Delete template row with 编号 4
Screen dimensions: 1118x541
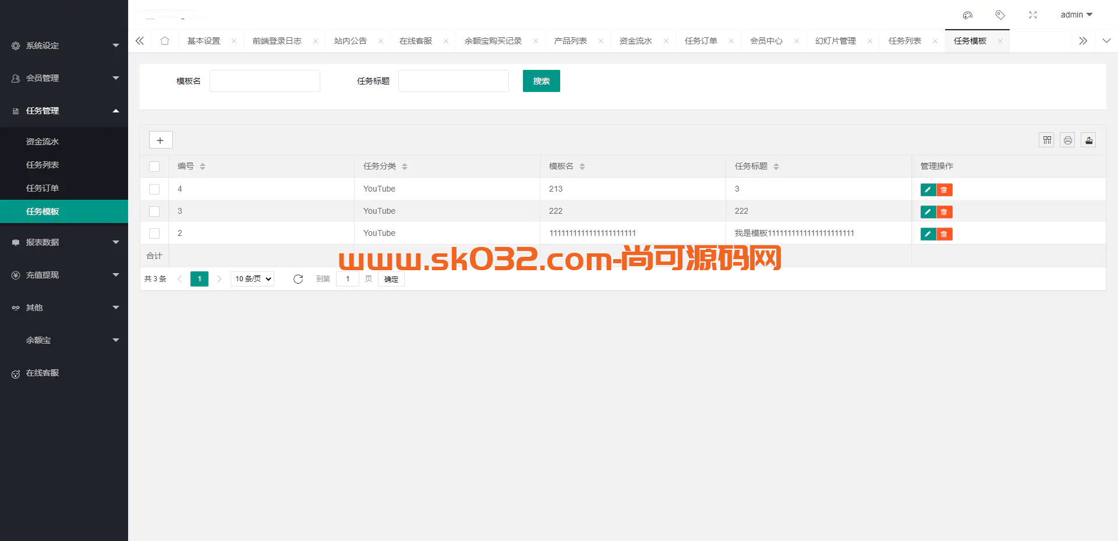(944, 190)
